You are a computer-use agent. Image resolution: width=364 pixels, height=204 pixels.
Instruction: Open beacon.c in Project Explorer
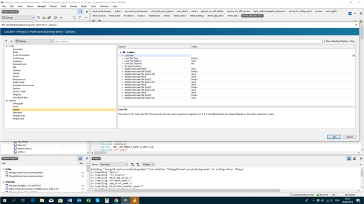point(22,145)
